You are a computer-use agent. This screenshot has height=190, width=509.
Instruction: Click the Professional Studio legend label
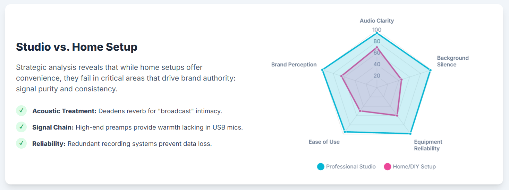point(351,167)
